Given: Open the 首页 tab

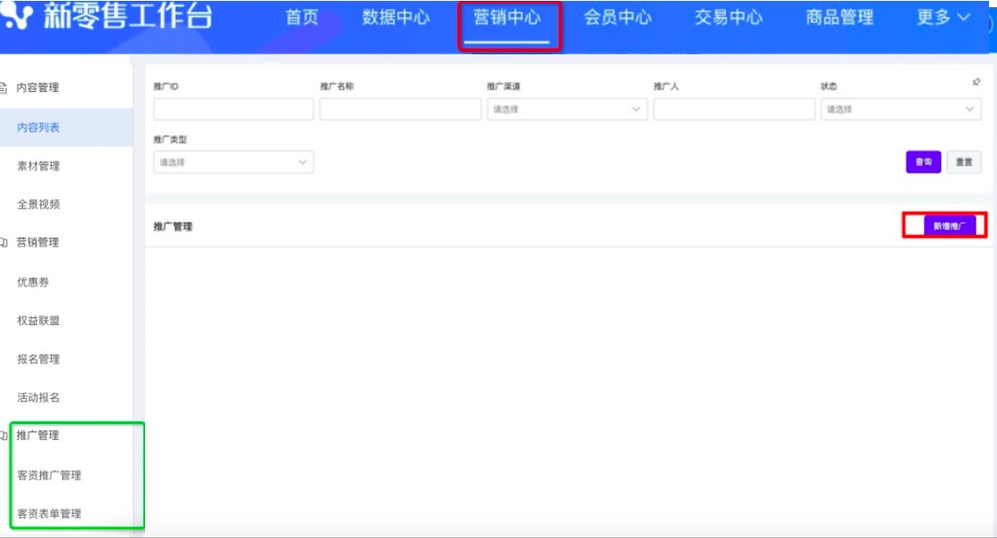Looking at the screenshot, I should point(302,17).
